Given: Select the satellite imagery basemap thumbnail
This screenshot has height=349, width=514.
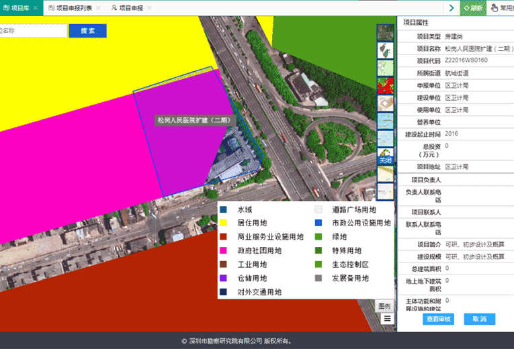Looking at the screenshot, I should 385,33.
